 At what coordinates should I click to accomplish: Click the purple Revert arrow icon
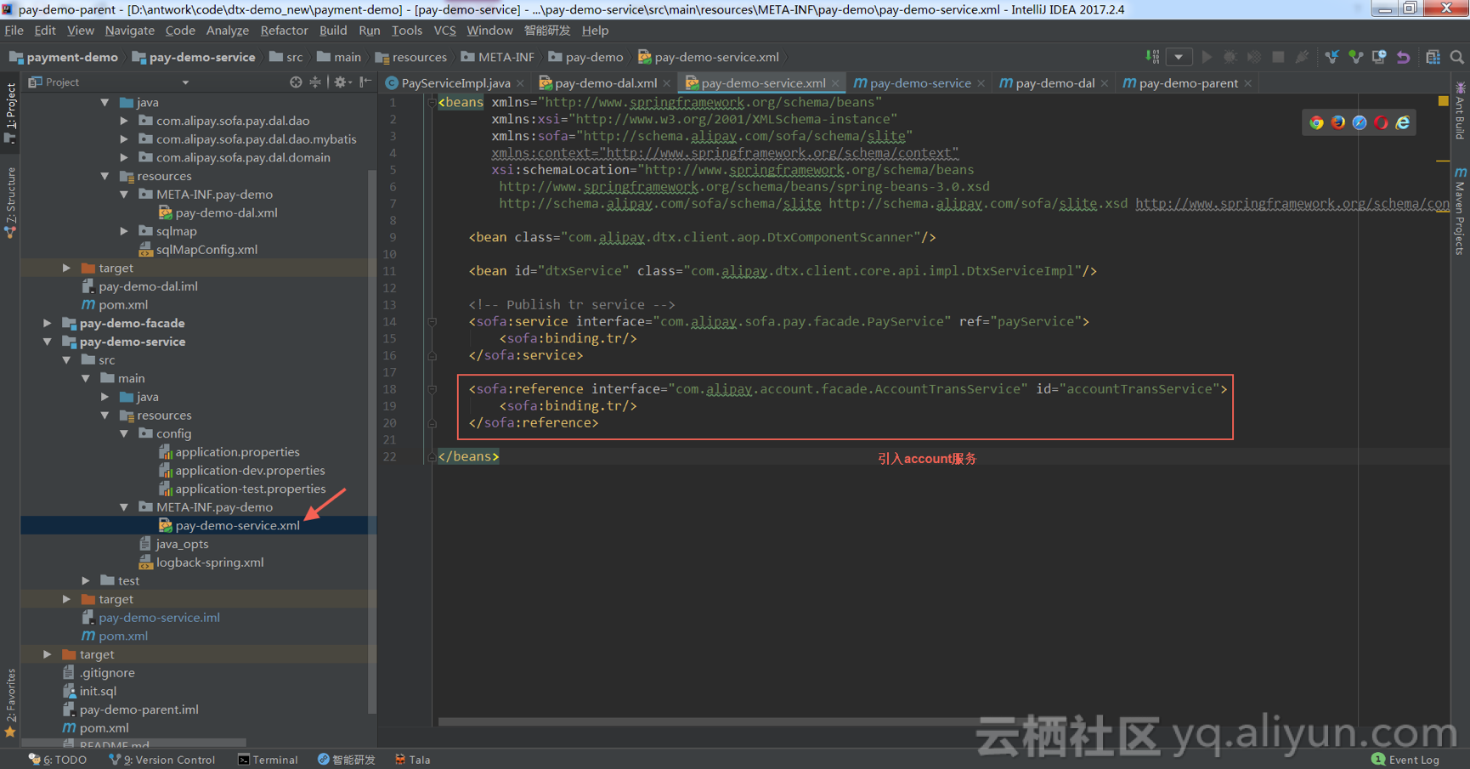point(1403,57)
